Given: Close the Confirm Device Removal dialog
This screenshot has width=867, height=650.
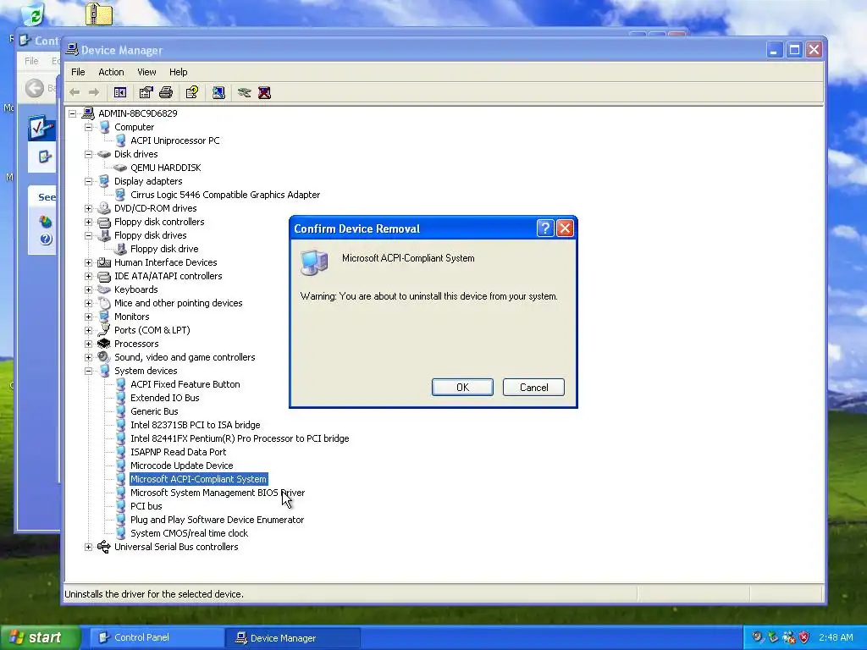Looking at the screenshot, I should click(x=565, y=229).
